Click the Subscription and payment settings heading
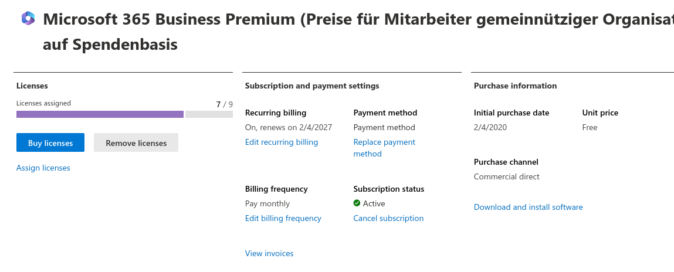This screenshot has height=272, width=674. [x=312, y=86]
